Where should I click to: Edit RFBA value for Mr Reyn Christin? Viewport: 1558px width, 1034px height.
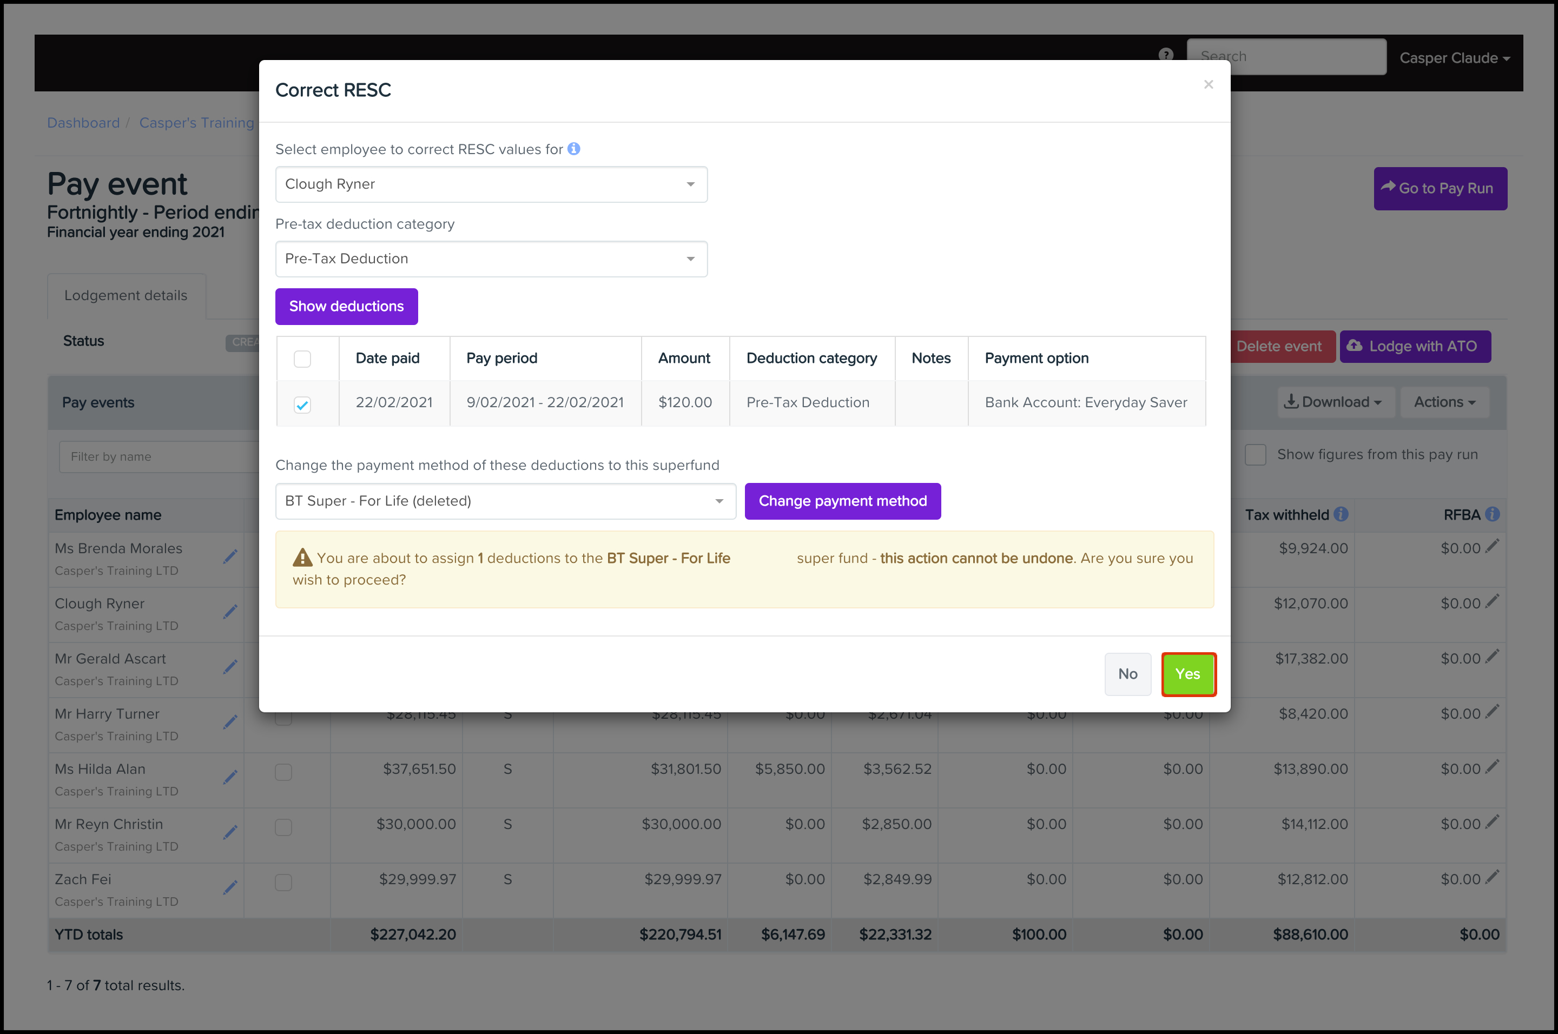click(x=1492, y=821)
